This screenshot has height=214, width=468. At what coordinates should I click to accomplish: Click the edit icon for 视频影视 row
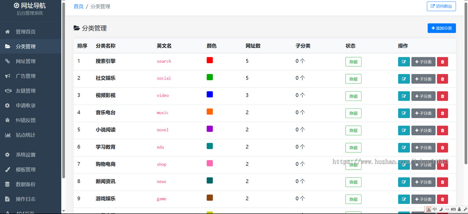[404, 96]
